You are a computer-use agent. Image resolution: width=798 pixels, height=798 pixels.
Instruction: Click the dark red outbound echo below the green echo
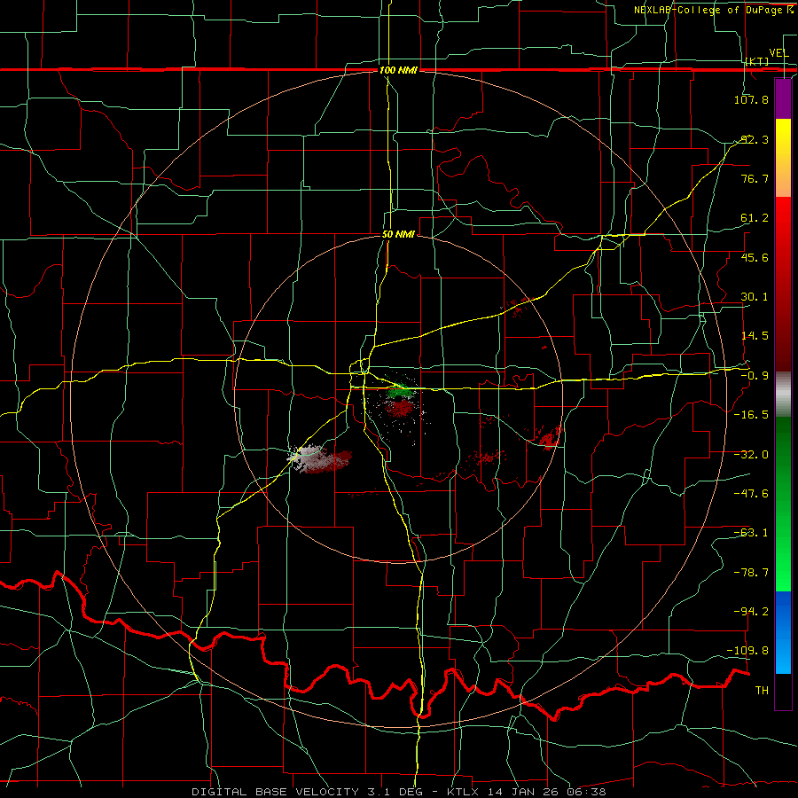pyautogui.click(x=400, y=408)
